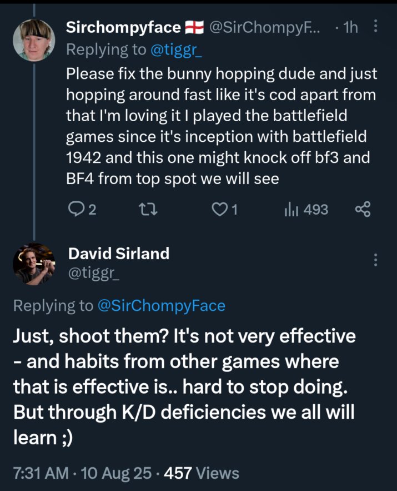Open the David Sirland display name

[119, 254]
